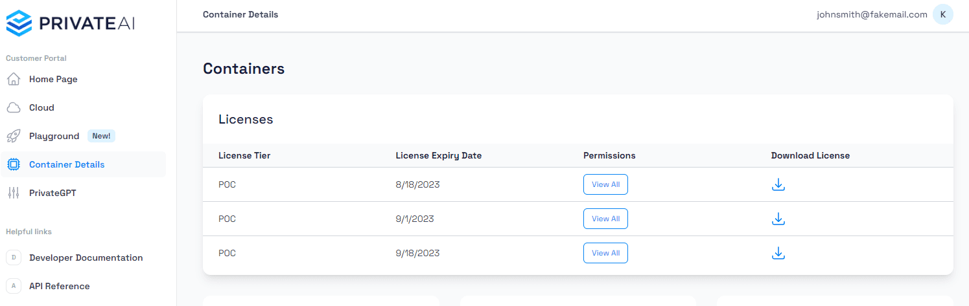Select PrivateGPT in the sidebar
The image size is (969, 306).
(x=53, y=193)
